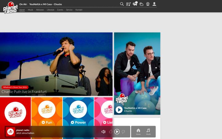Screen dimensions: 222x139
Task: Open the playlist music-note icon in header
Action: pyautogui.click(x=128, y=4)
